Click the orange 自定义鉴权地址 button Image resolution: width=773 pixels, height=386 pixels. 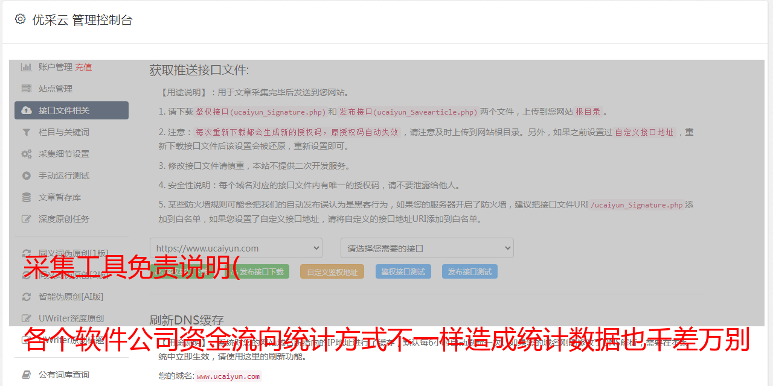(332, 271)
